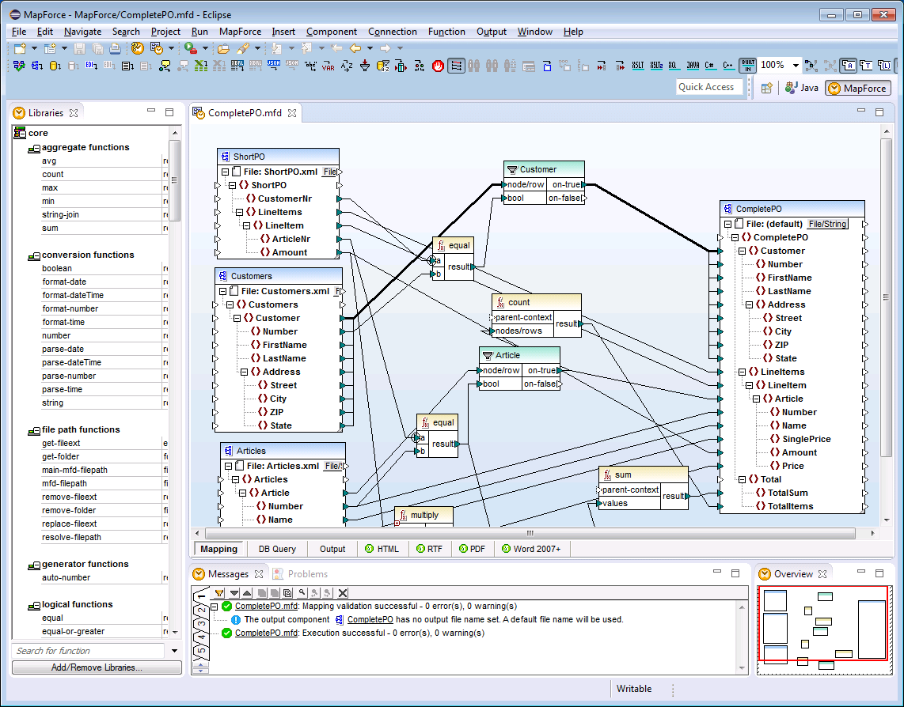The width and height of the screenshot is (904, 707).
Task: Click the insert variable VAR icon
Action: 328,66
